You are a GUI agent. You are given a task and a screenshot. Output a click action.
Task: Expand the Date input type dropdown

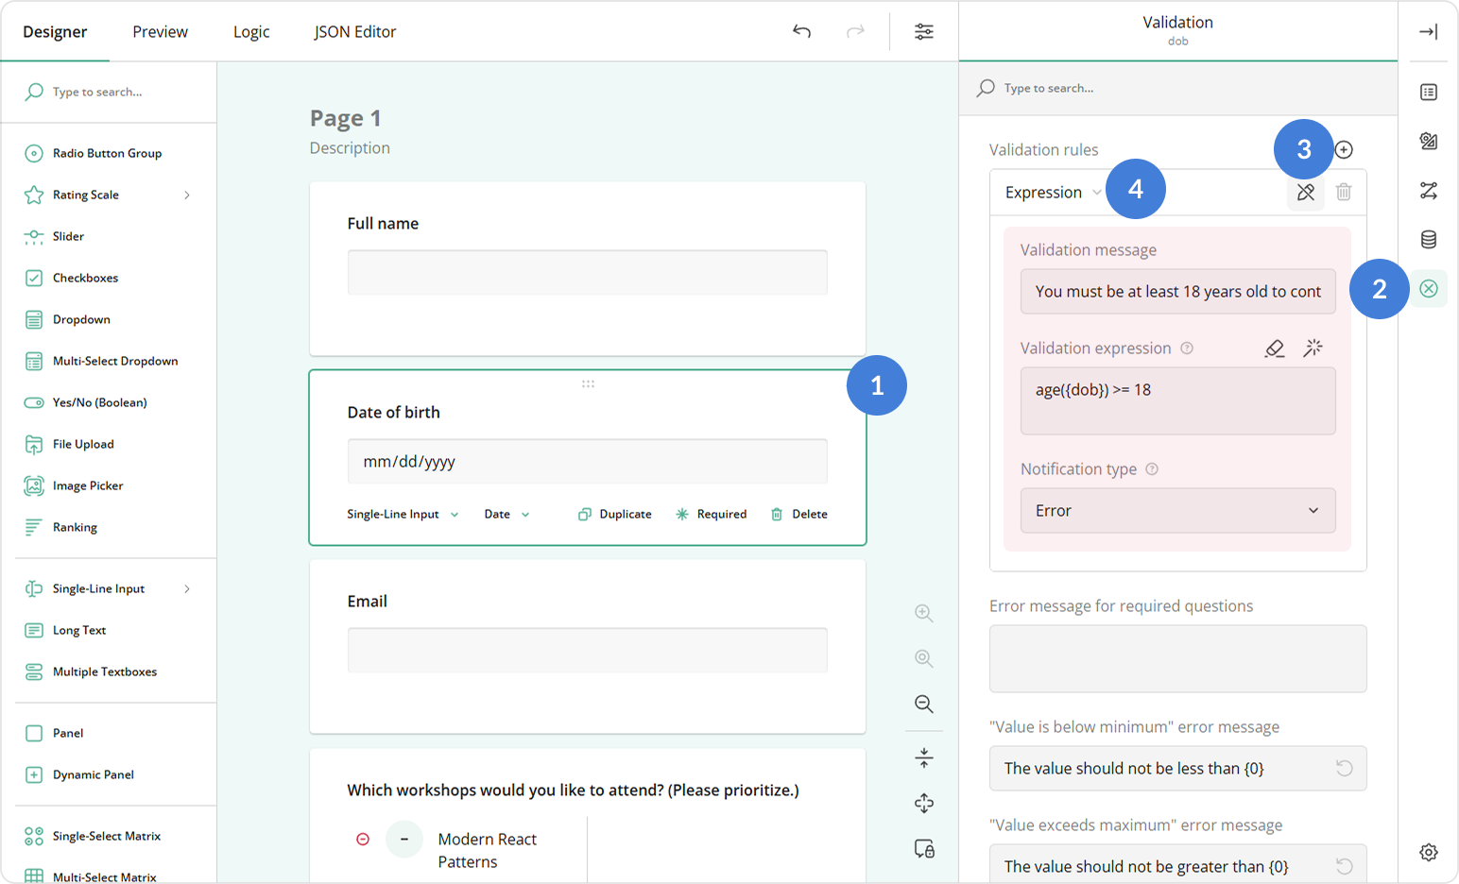(x=506, y=514)
